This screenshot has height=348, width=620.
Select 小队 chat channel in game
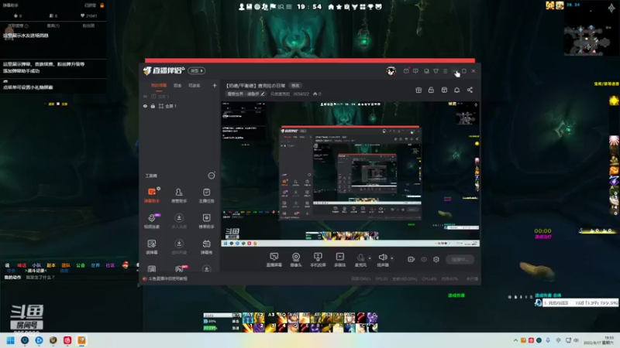(36, 265)
